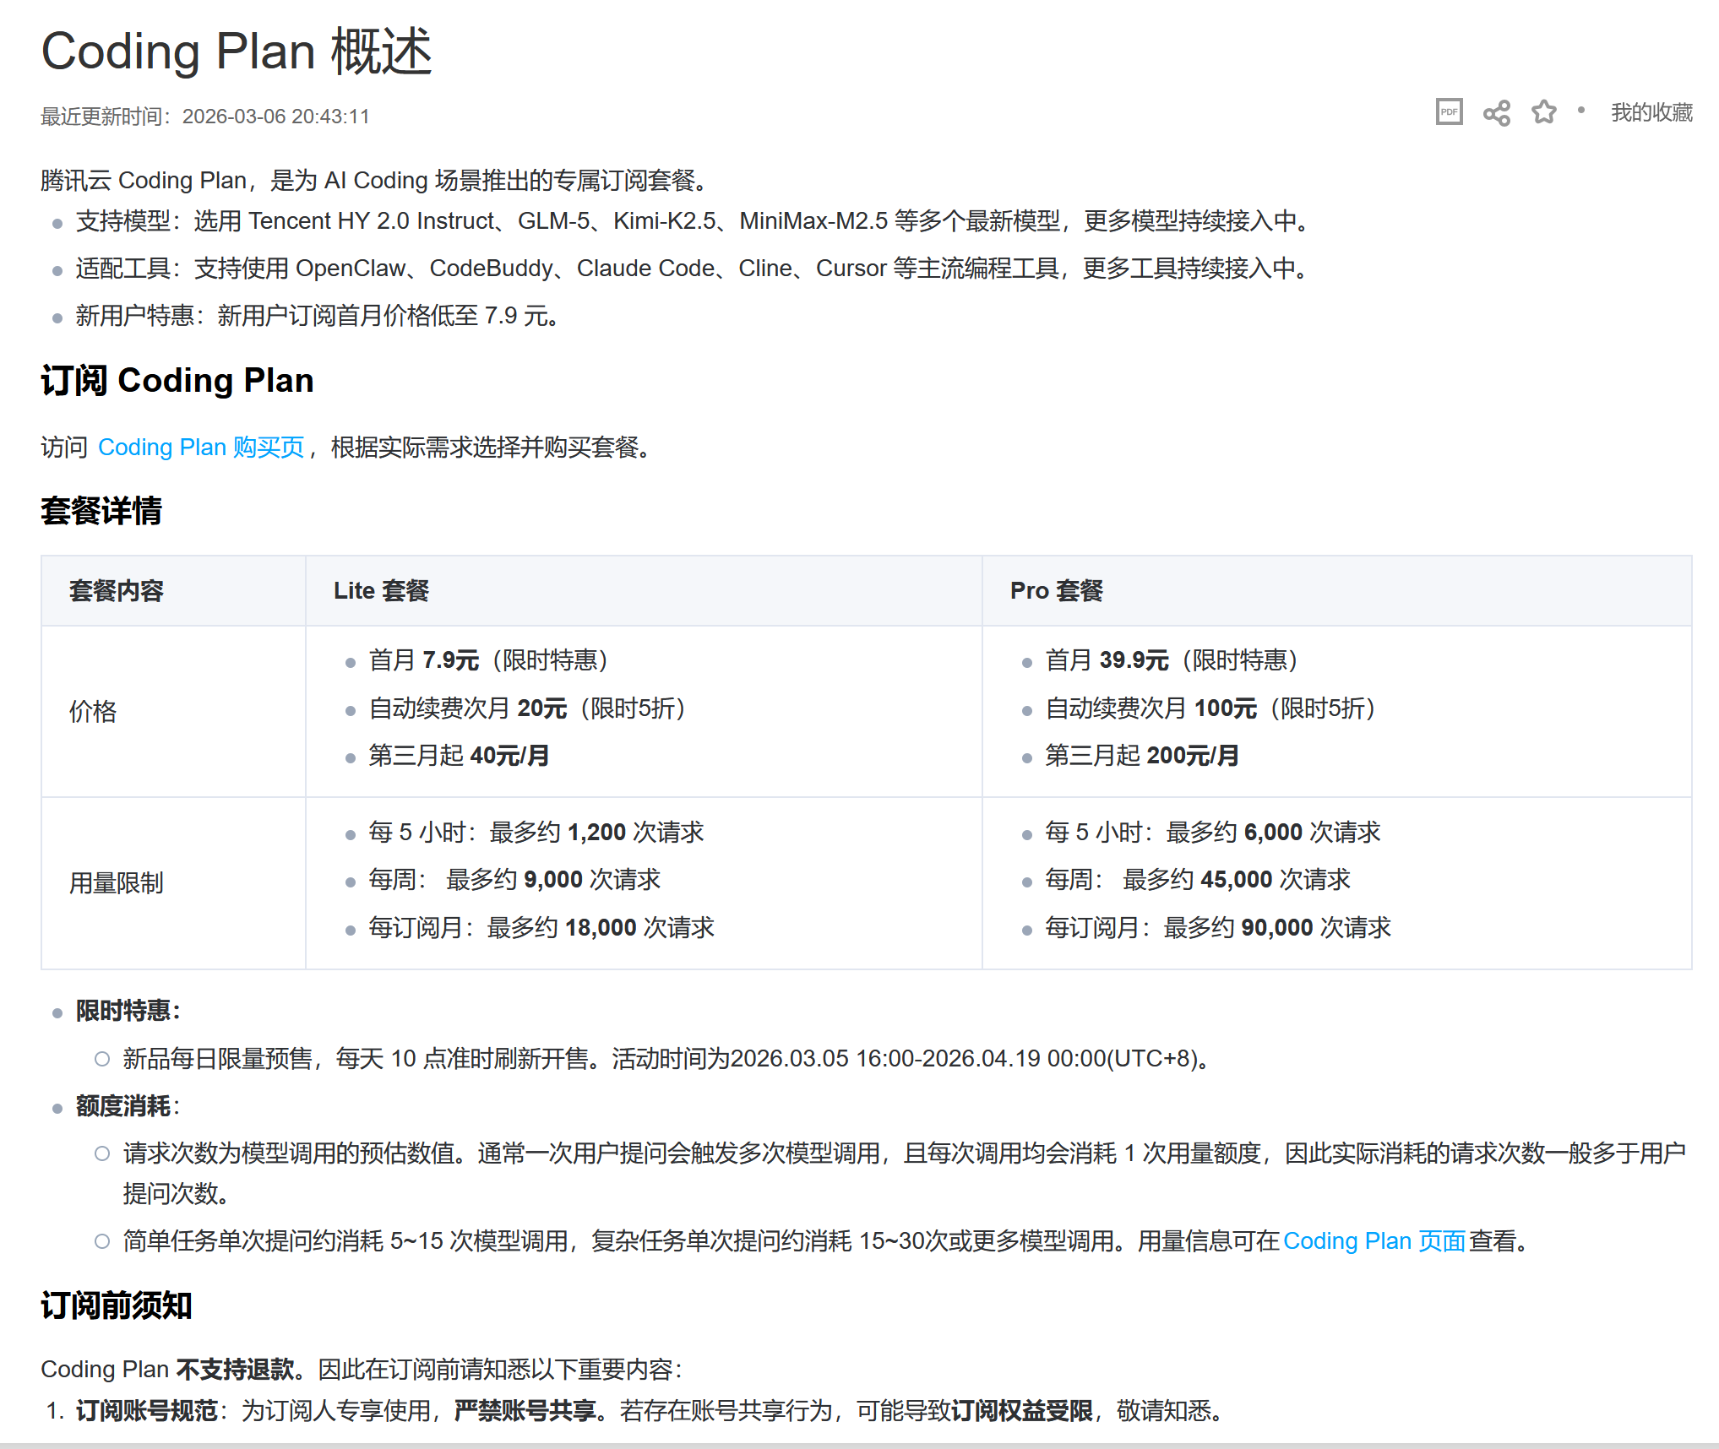Open 我的收藏 link
The width and height of the screenshot is (1719, 1449).
coord(1651,112)
